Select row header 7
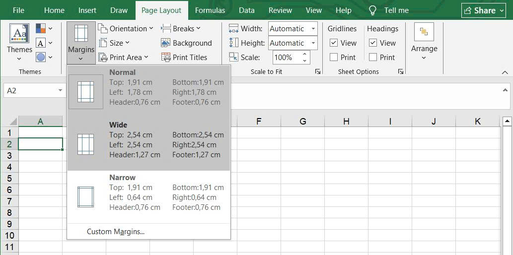This screenshot has height=255, width=513. tap(9, 201)
